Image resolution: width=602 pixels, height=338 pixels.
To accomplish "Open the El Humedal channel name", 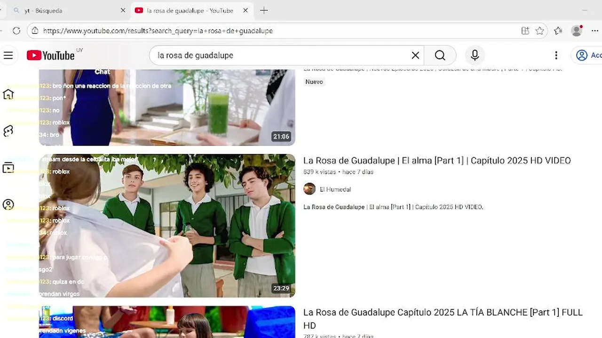I will tap(335, 190).
